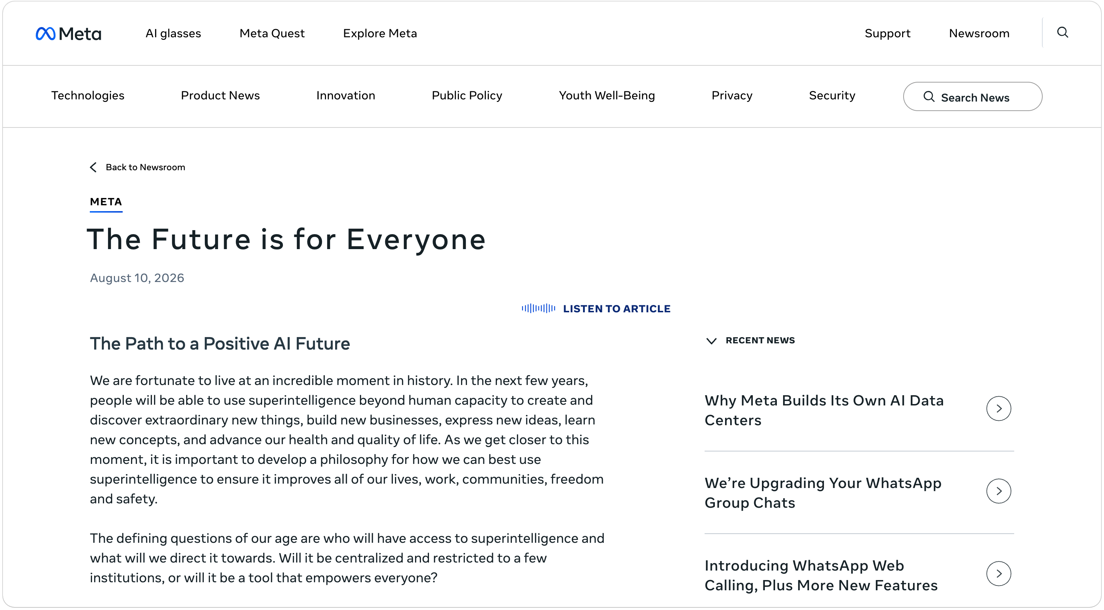The image size is (1104, 610).
Task: Expand the Explore Meta menu
Action: tap(380, 34)
